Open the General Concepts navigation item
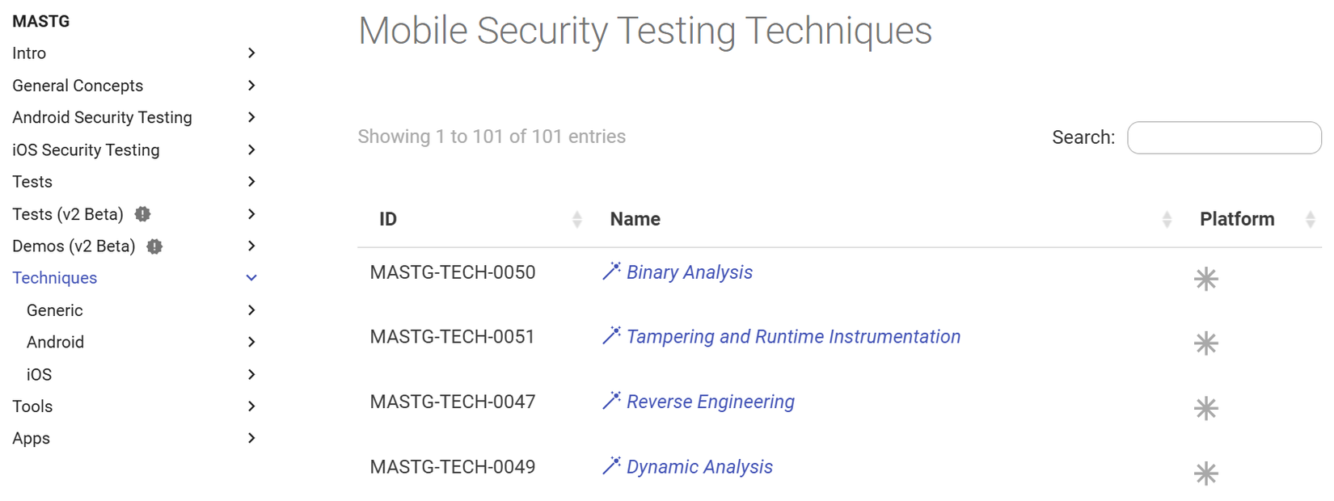Image resolution: width=1334 pixels, height=501 pixels. [78, 86]
